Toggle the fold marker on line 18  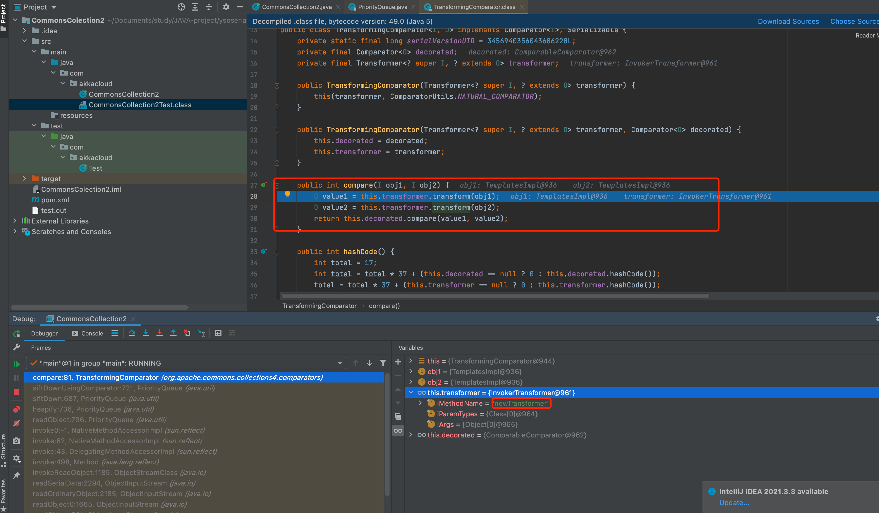277,85
